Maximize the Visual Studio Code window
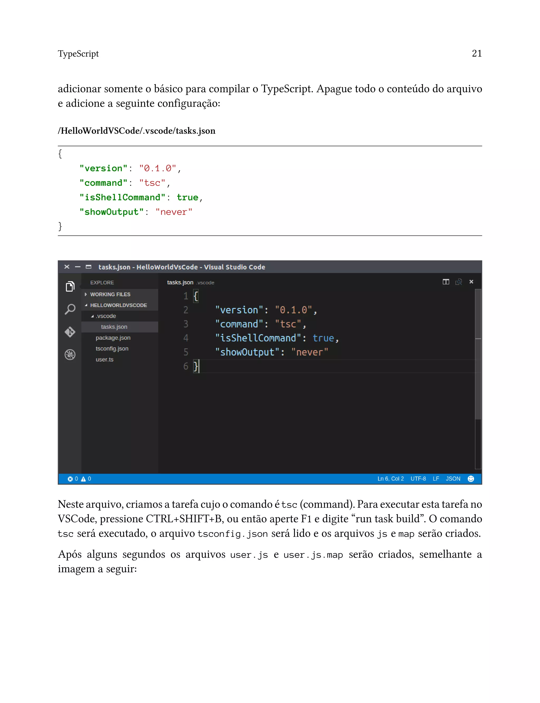The image size is (540, 703). tap(89, 267)
